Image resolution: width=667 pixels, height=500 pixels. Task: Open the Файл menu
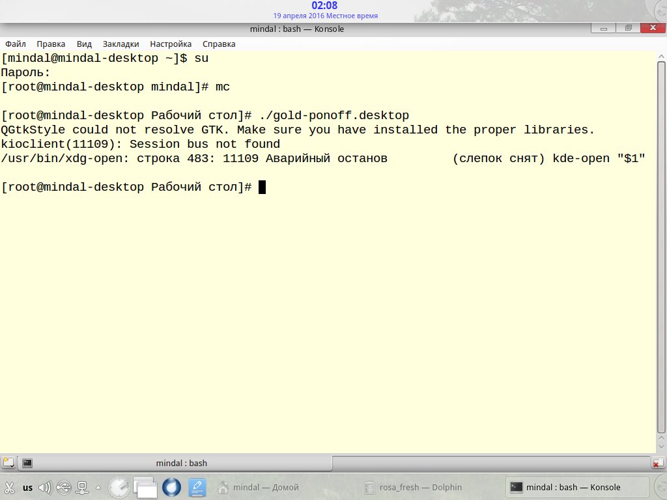coord(16,44)
